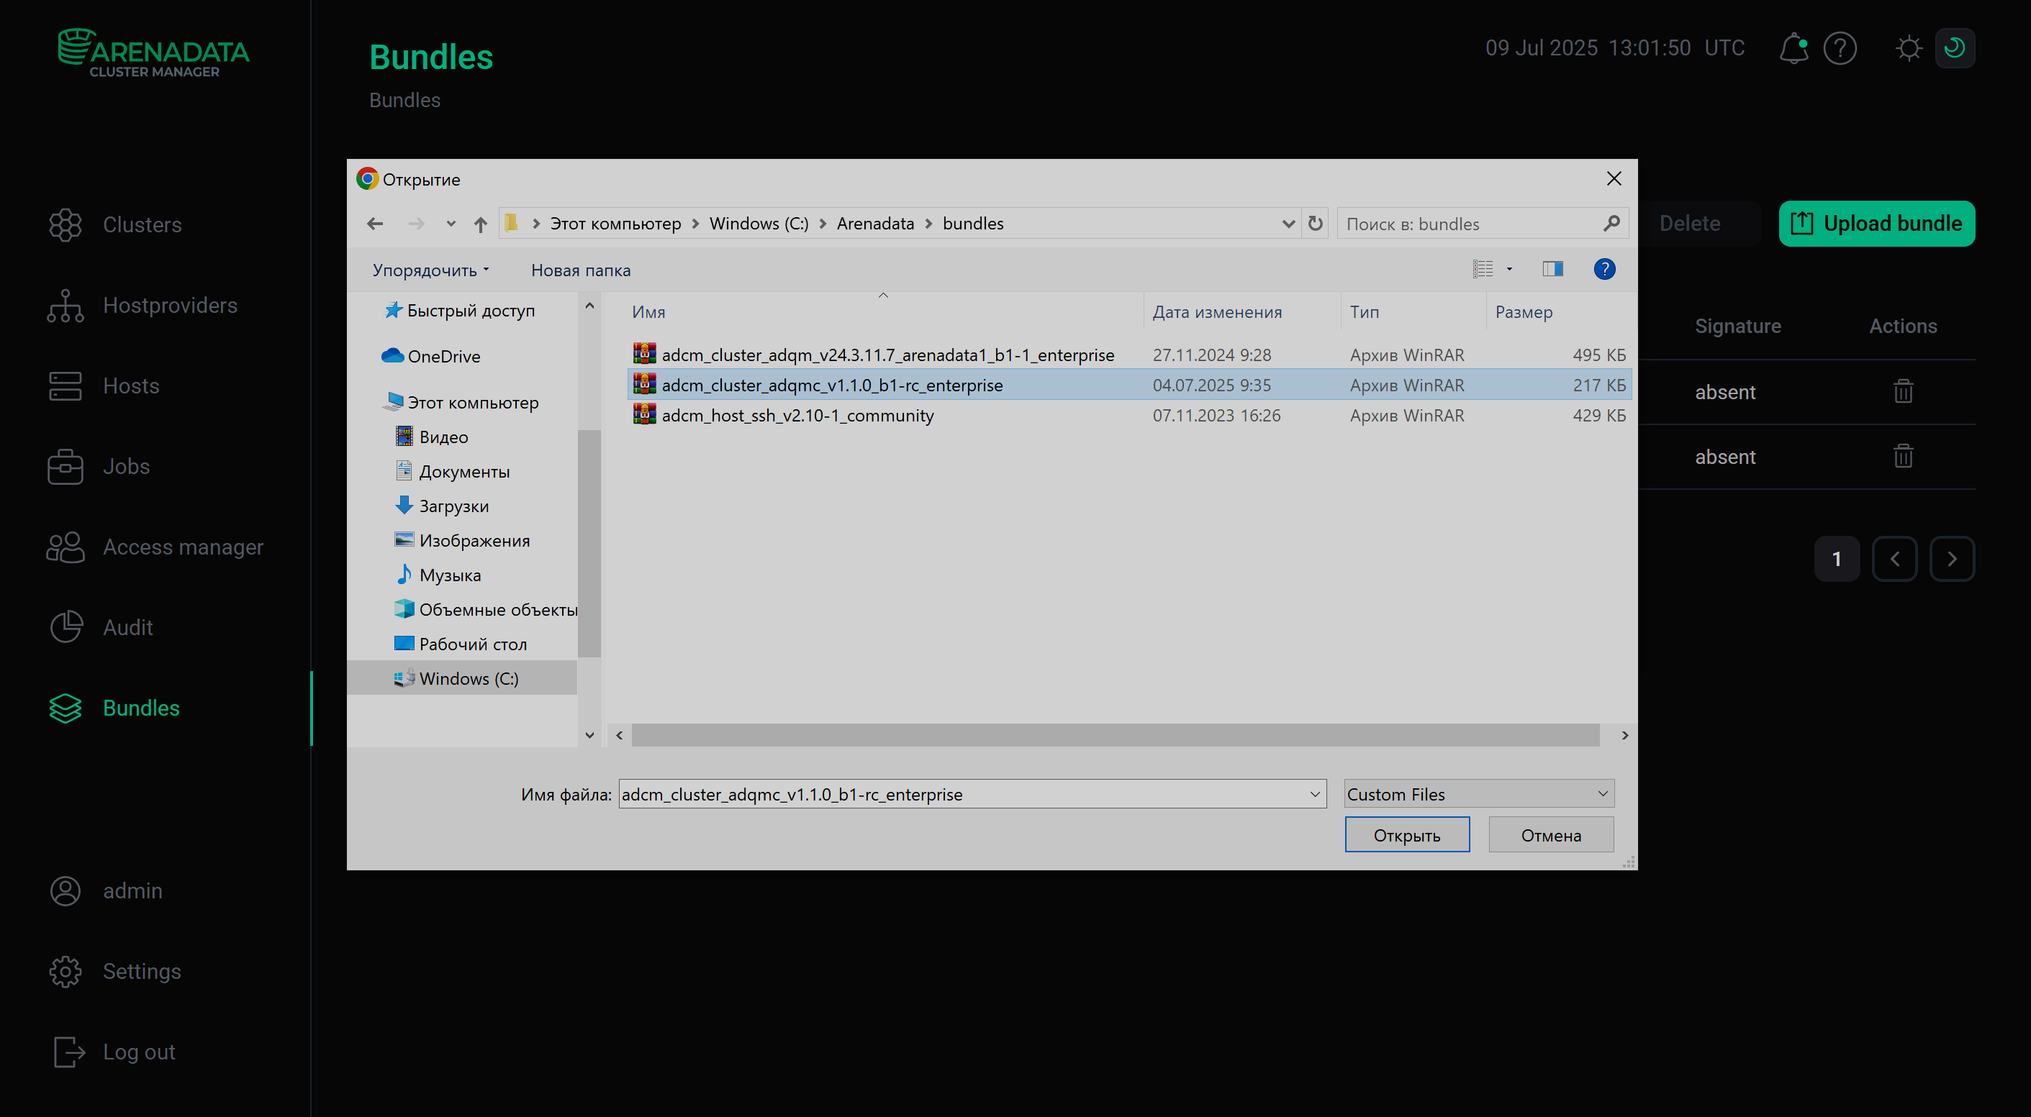The image size is (2031, 1117).
Task: Go up one folder level arrow
Action: (x=480, y=224)
